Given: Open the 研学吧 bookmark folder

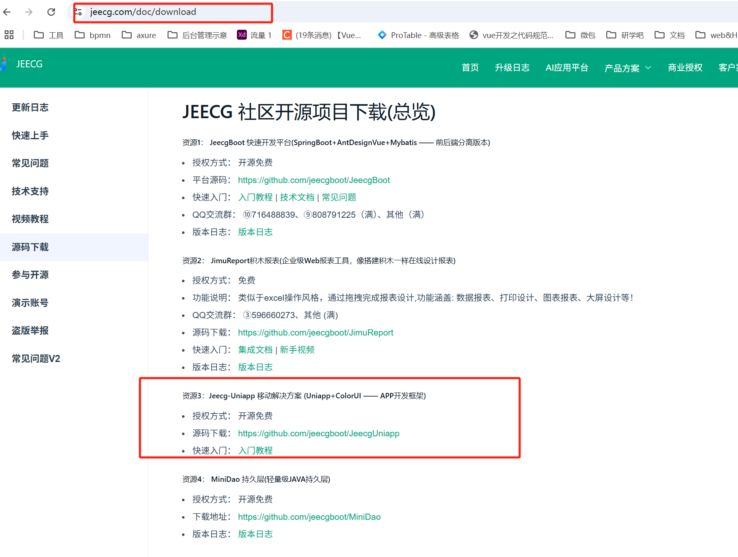Looking at the screenshot, I should (625, 35).
